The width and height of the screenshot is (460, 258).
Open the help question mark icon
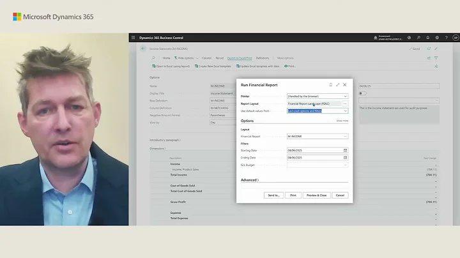point(446,38)
